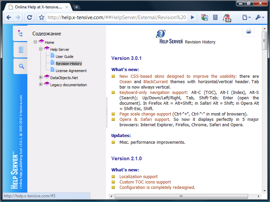Click the vertical scrollbar up arrow
Viewport: 270px width, 202px height.
coord(265,29)
